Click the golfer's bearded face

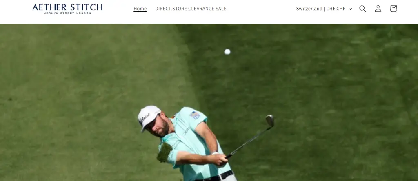[x=159, y=126]
